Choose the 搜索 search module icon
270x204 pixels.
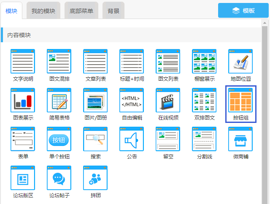click(x=95, y=139)
